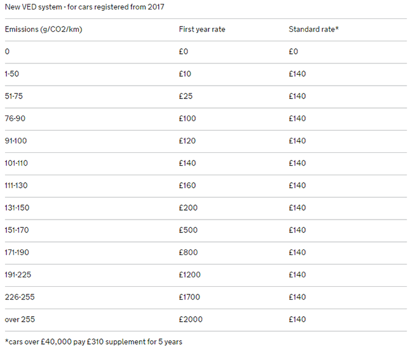Screen dimensions: 413x351
Task: Click the £0 standard rate cell
Action: tap(293, 51)
